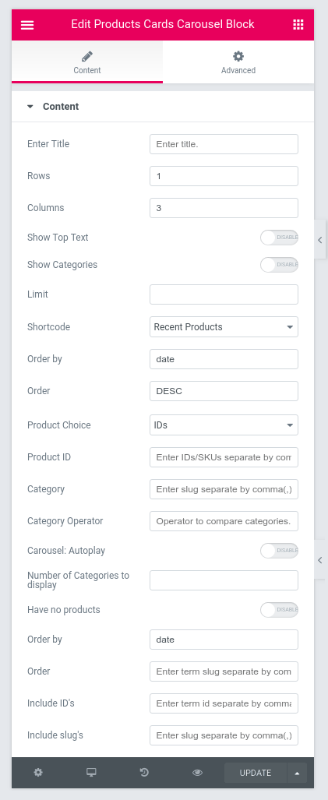The width and height of the screenshot is (328, 800).
Task: Click the UPDATE button
Action: [256, 773]
